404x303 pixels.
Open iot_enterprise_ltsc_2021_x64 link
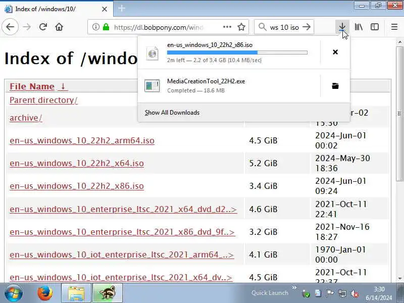click(121, 277)
